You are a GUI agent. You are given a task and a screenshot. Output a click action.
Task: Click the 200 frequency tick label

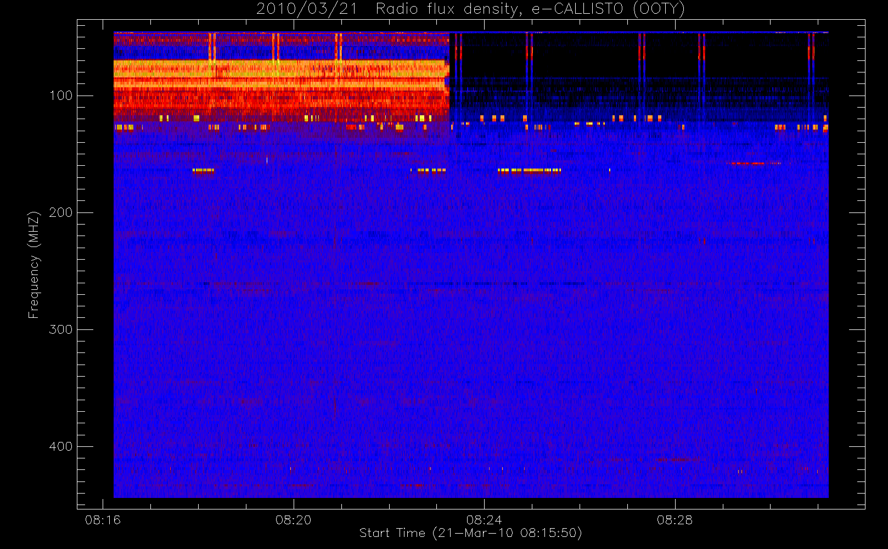61,212
